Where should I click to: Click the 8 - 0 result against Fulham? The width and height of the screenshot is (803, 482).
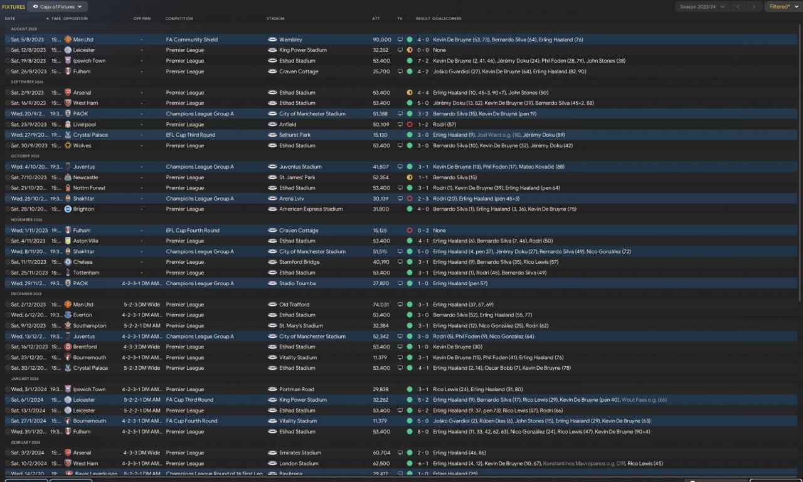pyautogui.click(x=423, y=432)
